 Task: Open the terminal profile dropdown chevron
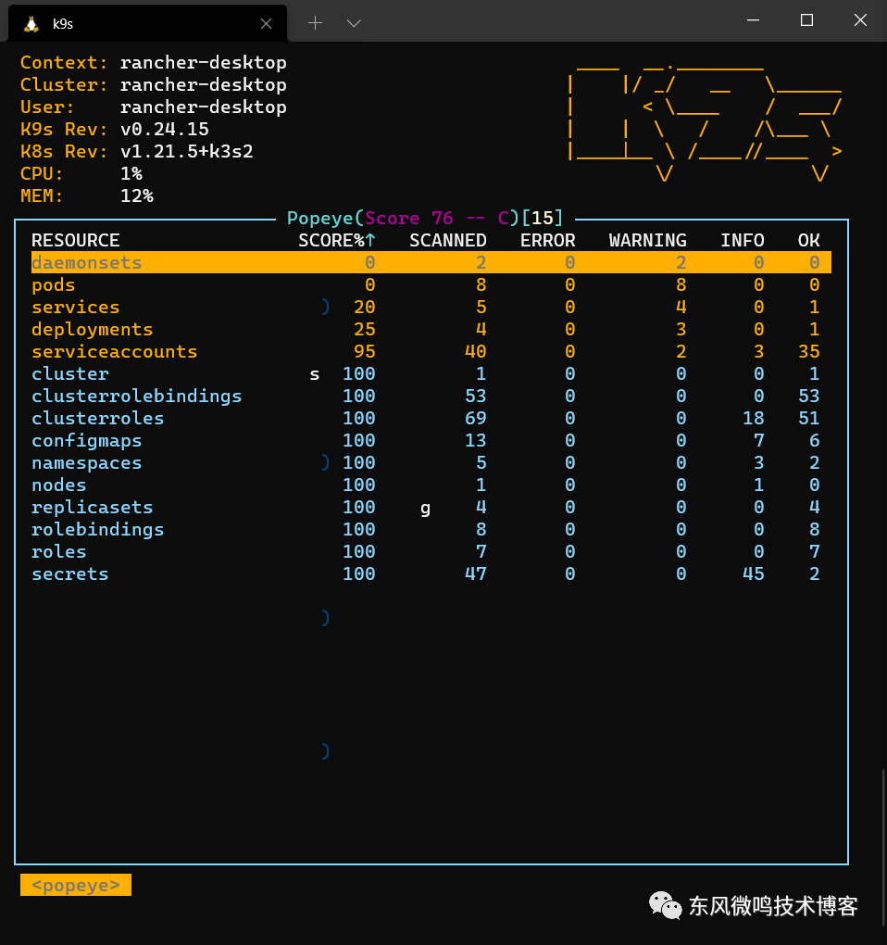pyautogui.click(x=354, y=23)
